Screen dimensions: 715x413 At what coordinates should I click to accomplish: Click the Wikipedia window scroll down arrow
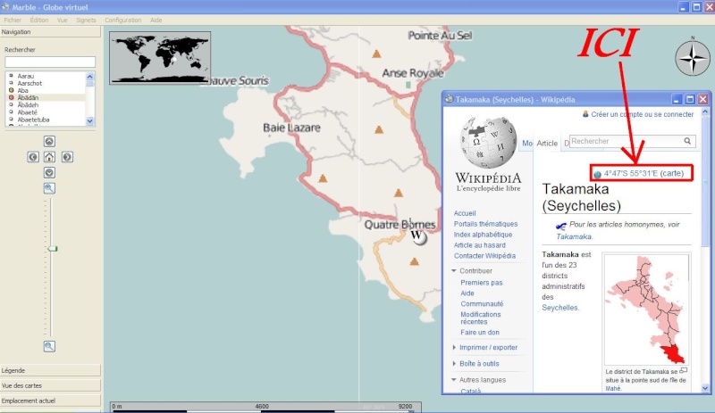click(705, 388)
